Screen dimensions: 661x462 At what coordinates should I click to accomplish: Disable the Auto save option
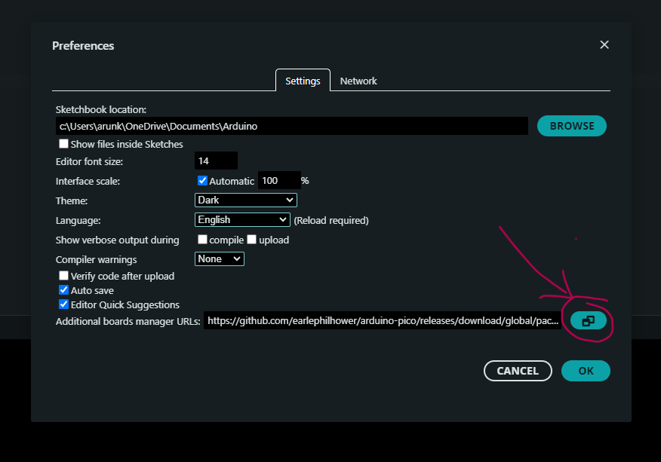pyautogui.click(x=64, y=290)
